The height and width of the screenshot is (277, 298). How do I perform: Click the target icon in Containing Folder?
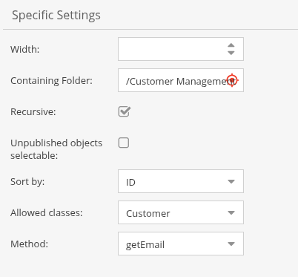232,80
